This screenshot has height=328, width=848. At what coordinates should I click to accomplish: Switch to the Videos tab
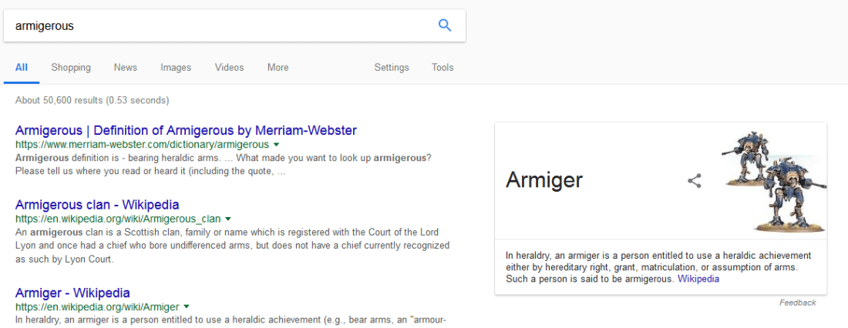(x=229, y=68)
